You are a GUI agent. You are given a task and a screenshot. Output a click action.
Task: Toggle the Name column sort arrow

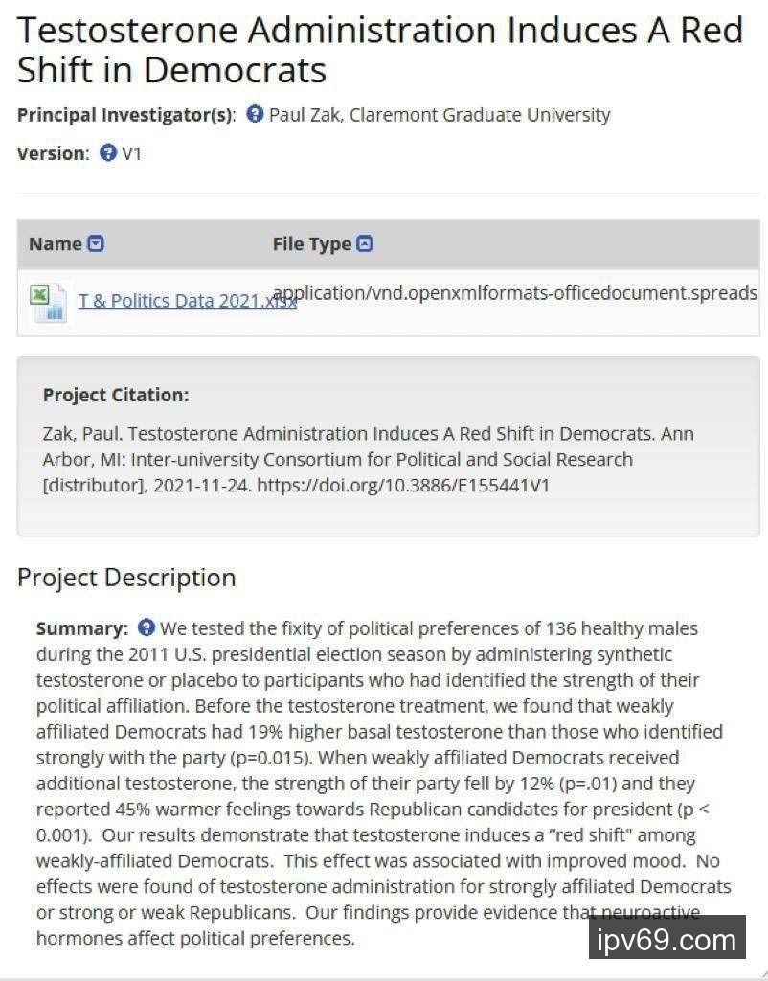pos(96,244)
